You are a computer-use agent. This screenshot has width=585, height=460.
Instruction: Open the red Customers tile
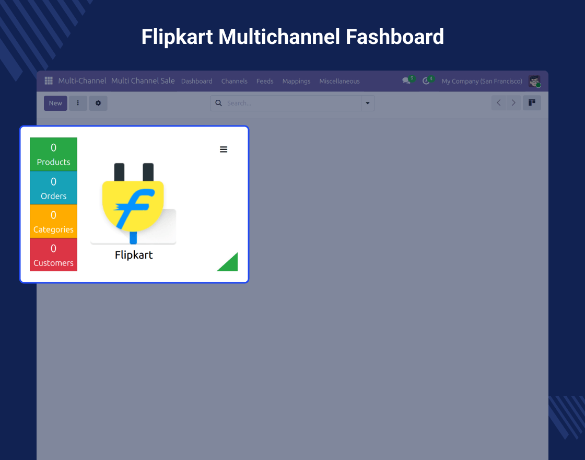coord(53,255)
